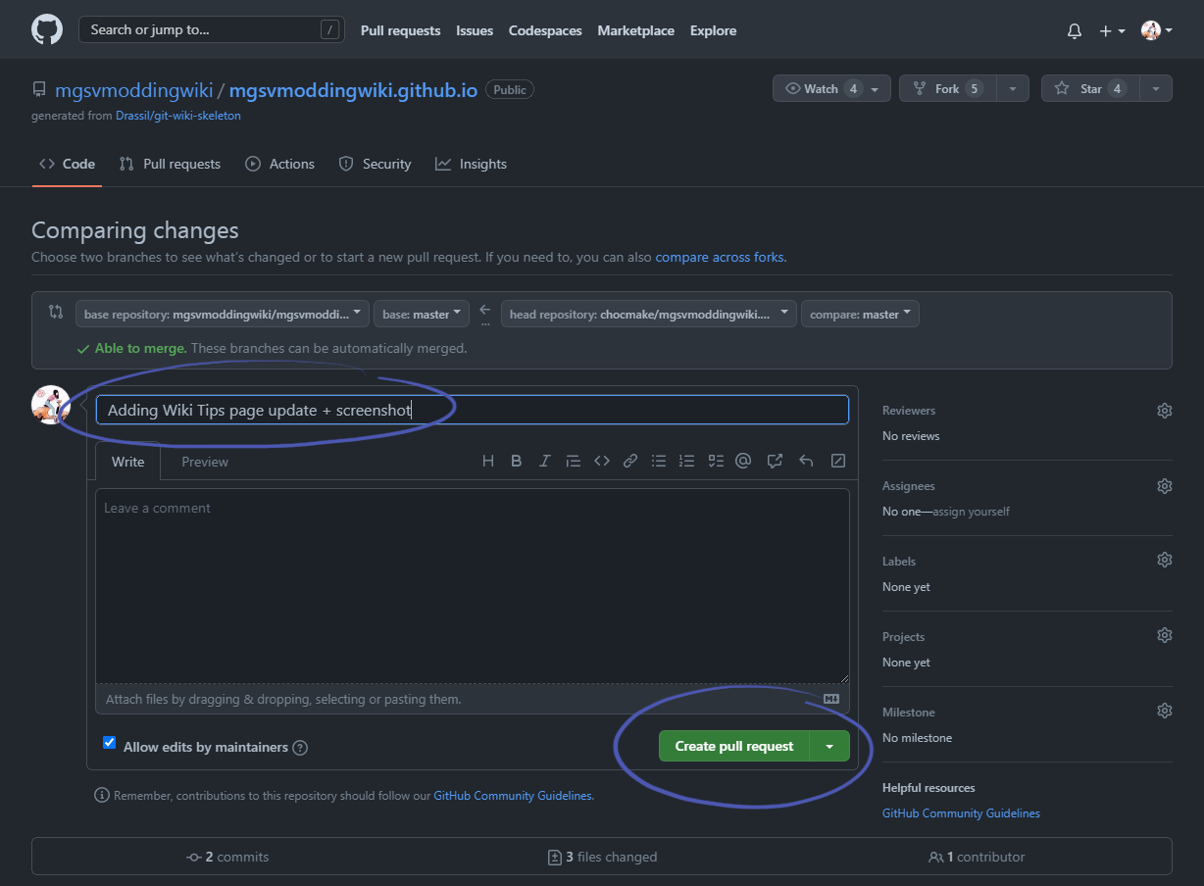The image size is (1204, 886).
Task: Open Projects settings gear
Action: (1165, 635)
